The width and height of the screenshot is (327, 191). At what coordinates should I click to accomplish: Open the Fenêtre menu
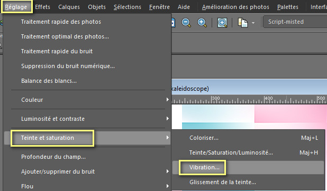point(159,7)
